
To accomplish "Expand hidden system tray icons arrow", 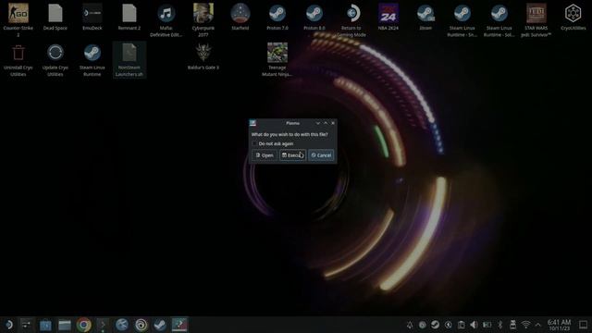I will tap(538, 325).
